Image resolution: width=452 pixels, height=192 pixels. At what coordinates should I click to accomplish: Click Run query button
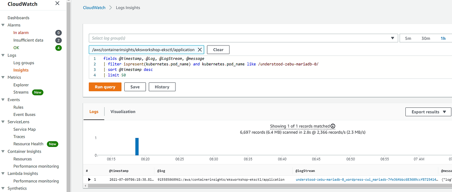(x=105, y=87)
